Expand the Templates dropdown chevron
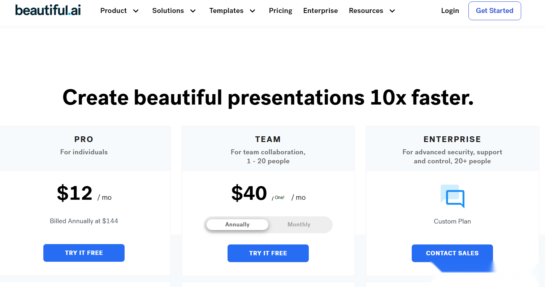The height and width of the screenshot is (287, 545). point(252,11)
